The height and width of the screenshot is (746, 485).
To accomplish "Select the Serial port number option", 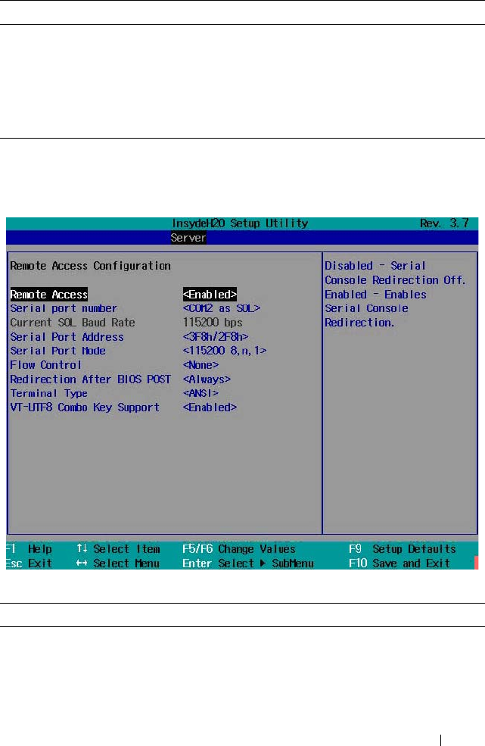I will tap(64, 308).
